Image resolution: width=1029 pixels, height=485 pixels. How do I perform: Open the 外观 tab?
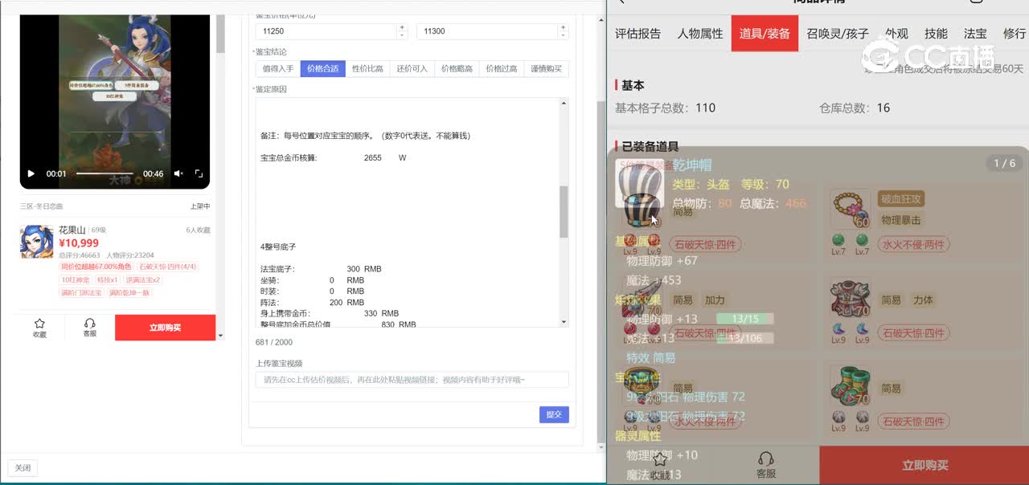896,34
